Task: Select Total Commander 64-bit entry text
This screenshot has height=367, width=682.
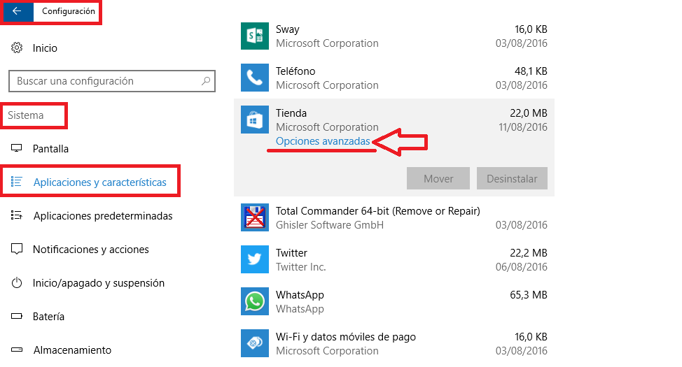Action: click(378, 211)
